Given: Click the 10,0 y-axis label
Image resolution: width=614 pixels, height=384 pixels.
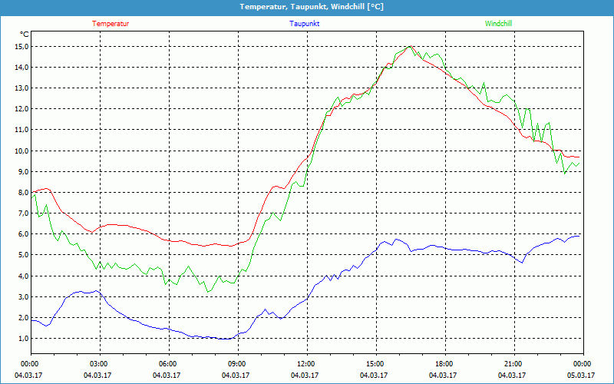Looking at the screenshot, I should pyautogui.click(x=21, y=151).
